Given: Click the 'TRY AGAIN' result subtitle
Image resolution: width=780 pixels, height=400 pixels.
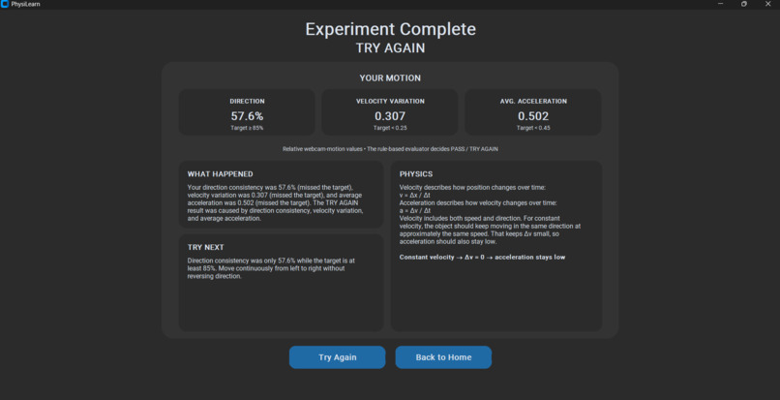Looking at the screenshot, I should point(391,48).
